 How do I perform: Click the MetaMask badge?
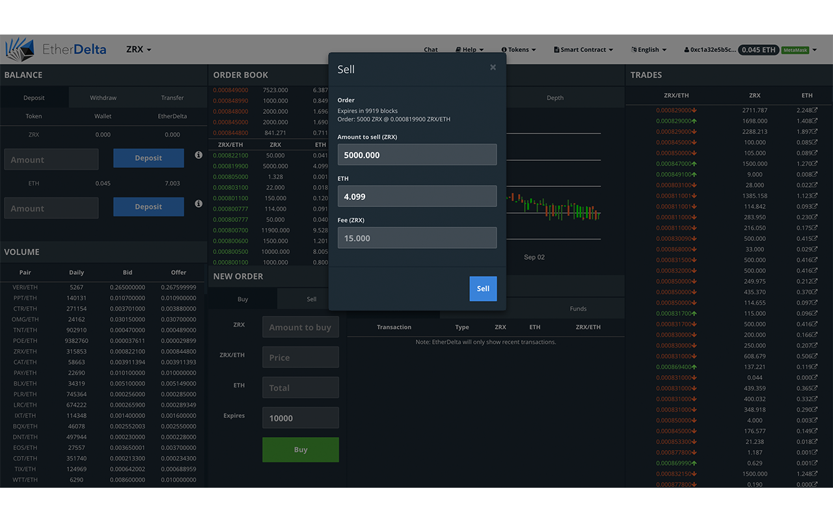795,50
